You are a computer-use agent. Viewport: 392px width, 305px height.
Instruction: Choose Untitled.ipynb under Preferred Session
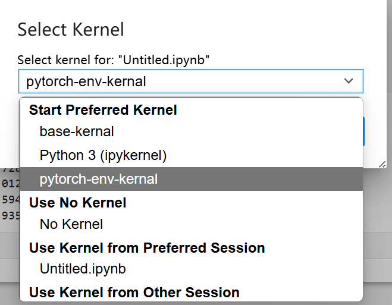pos(83,269)
